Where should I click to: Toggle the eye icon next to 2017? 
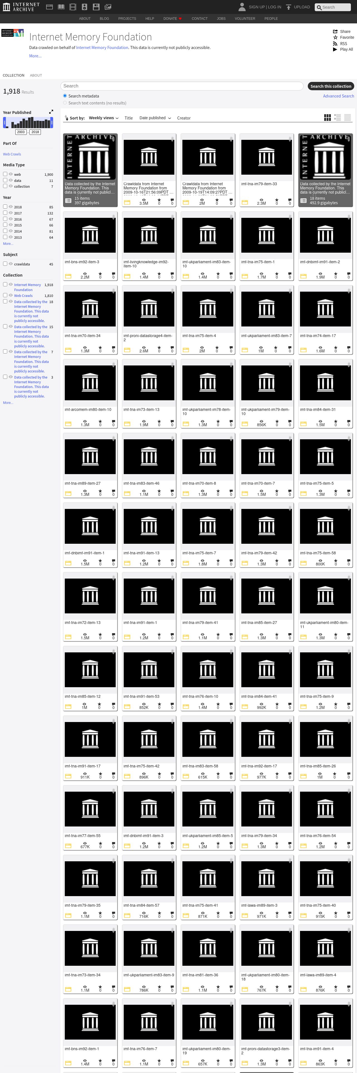click(11, 213)
